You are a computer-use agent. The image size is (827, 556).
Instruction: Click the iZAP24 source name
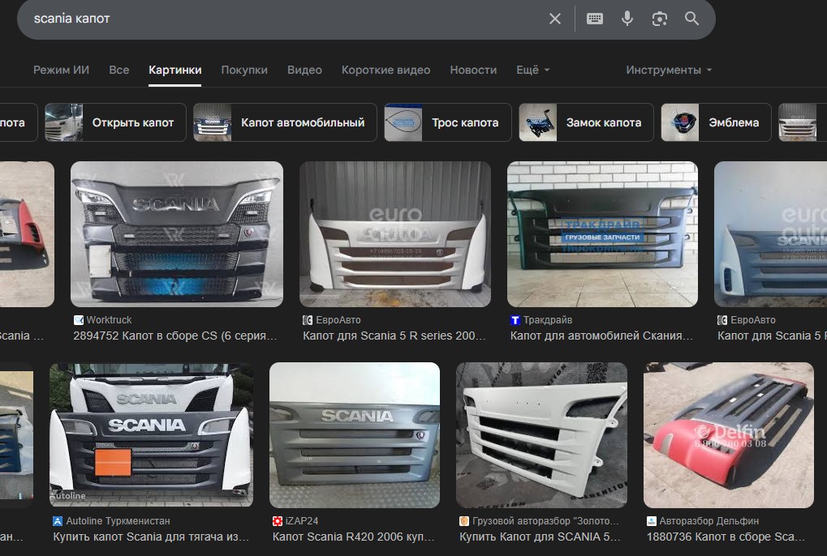[302, 521]
